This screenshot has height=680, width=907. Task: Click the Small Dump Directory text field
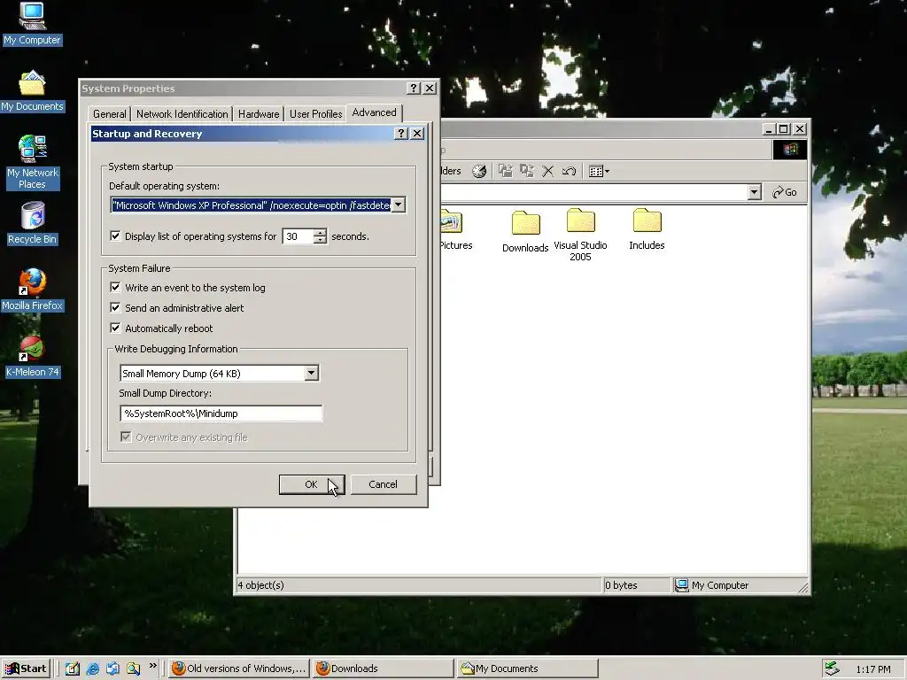tap(221, 413)
